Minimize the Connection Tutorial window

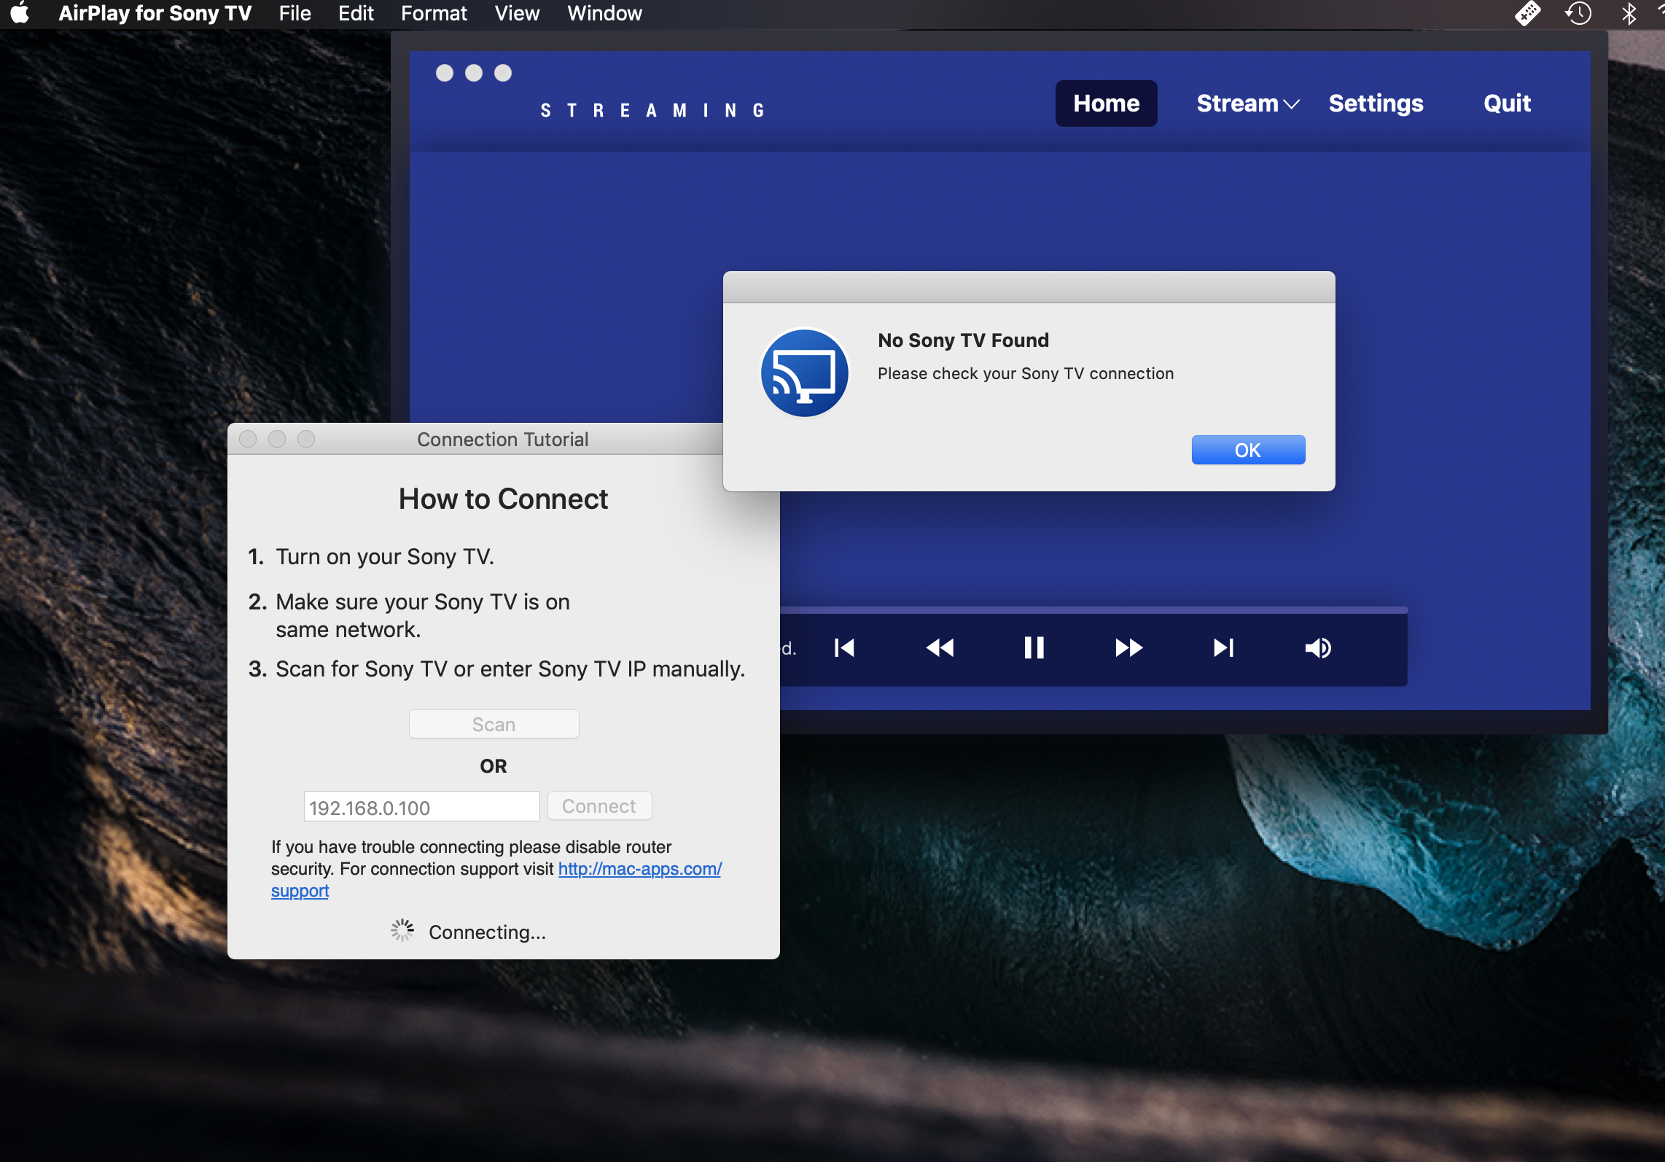[x=277, y=439]
